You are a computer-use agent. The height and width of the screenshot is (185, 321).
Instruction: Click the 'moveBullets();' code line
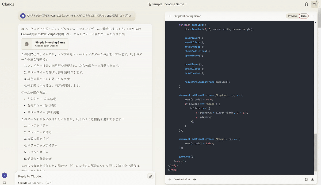pyautogui.click(x=194, y=42)
